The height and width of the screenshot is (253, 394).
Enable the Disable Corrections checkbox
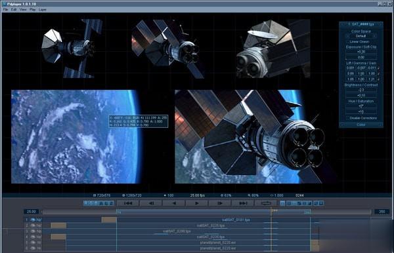coord(348,118)
